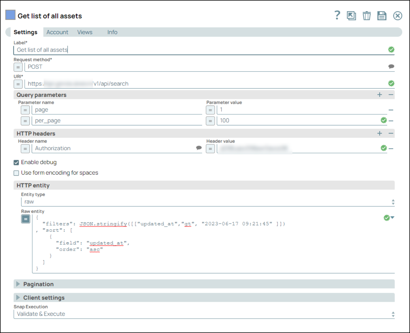Screen dimensions: 410x333
Task: Click the comment bubble icon in Request method field
Action: (x=391, y=66)
